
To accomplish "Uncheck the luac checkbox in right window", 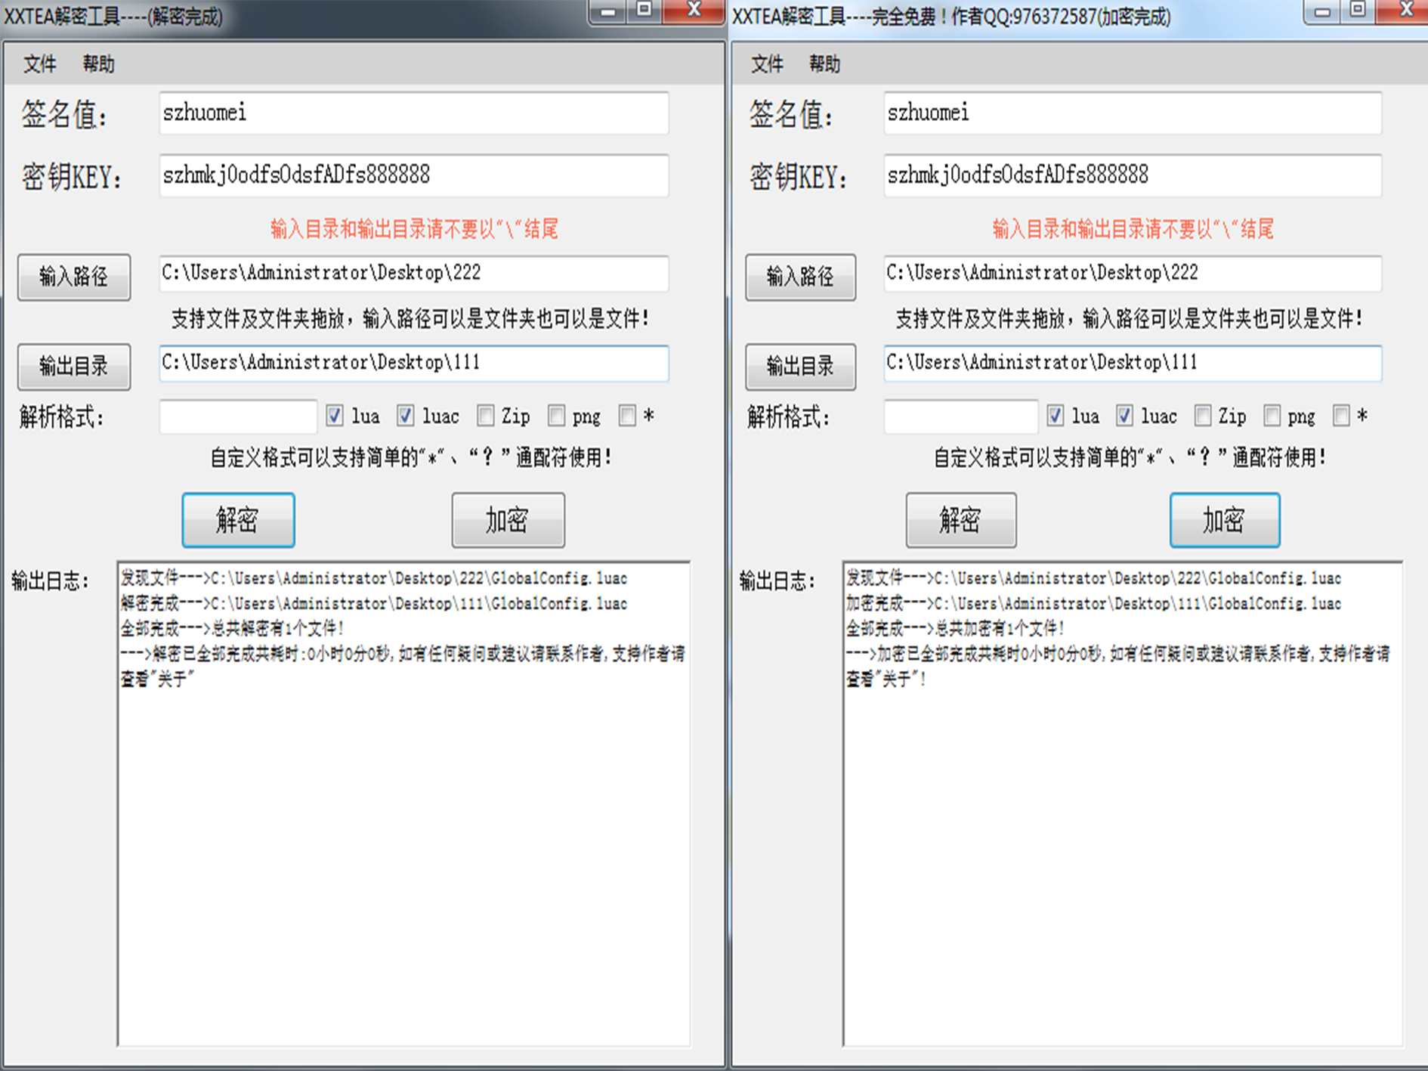I will [1124, 416].
